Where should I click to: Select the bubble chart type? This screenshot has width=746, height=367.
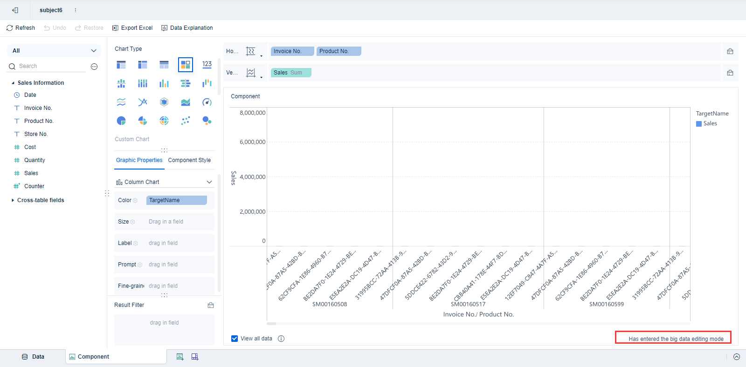tap(207, 121)
